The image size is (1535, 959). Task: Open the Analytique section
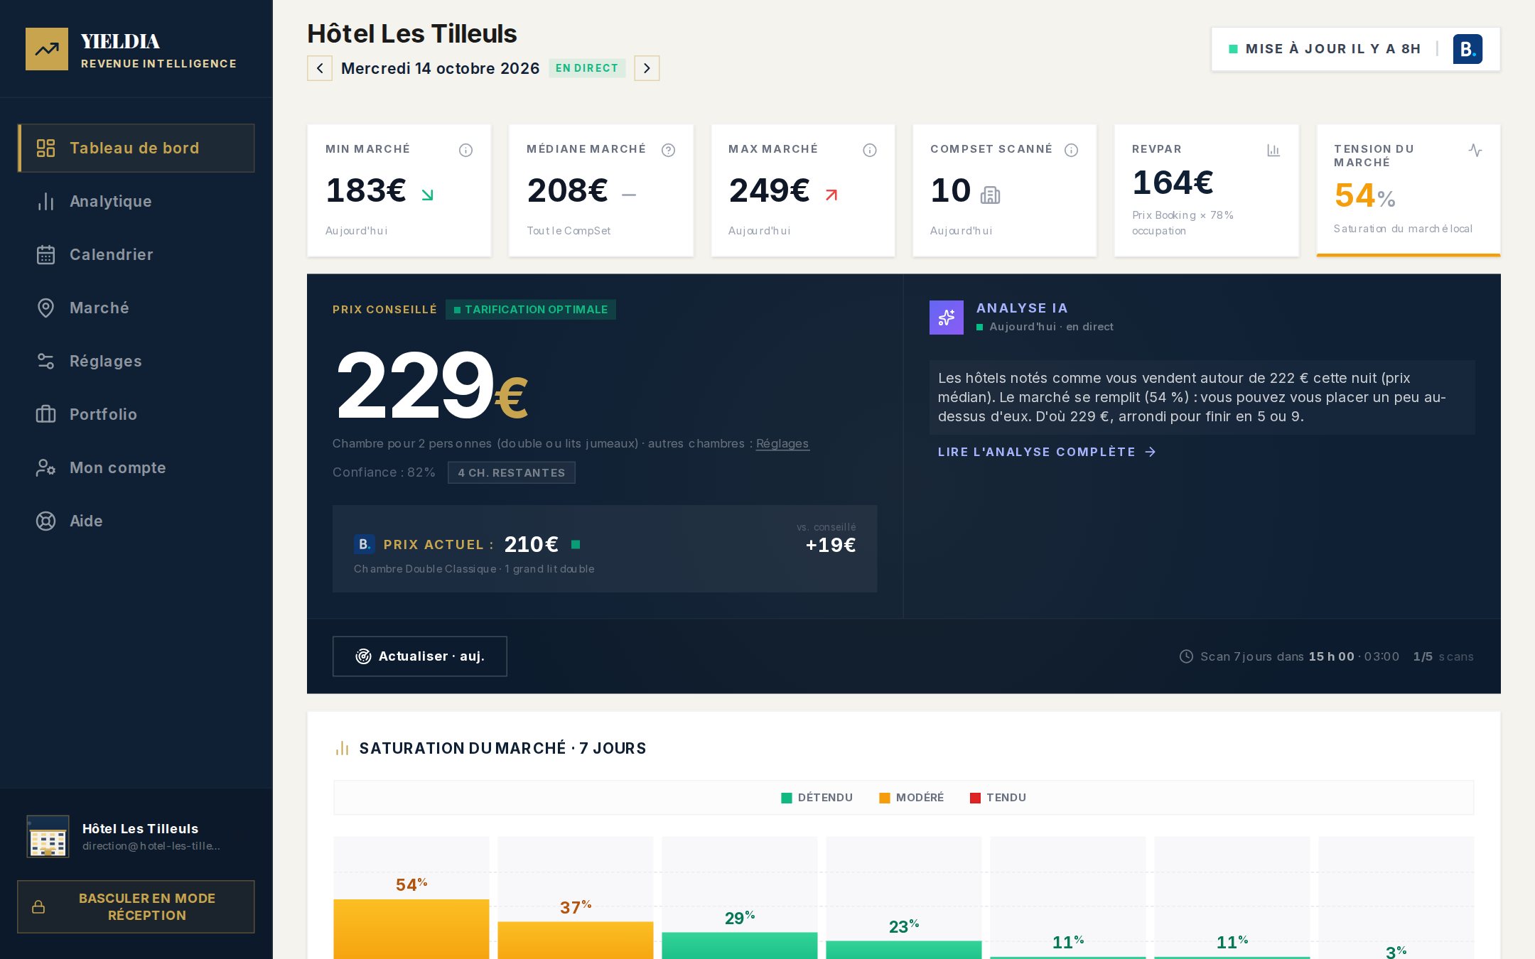click(136, 201)
